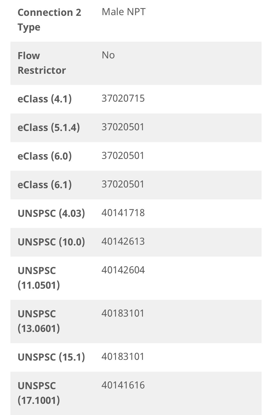Click the eClass (6.1) label

(45, 185)
